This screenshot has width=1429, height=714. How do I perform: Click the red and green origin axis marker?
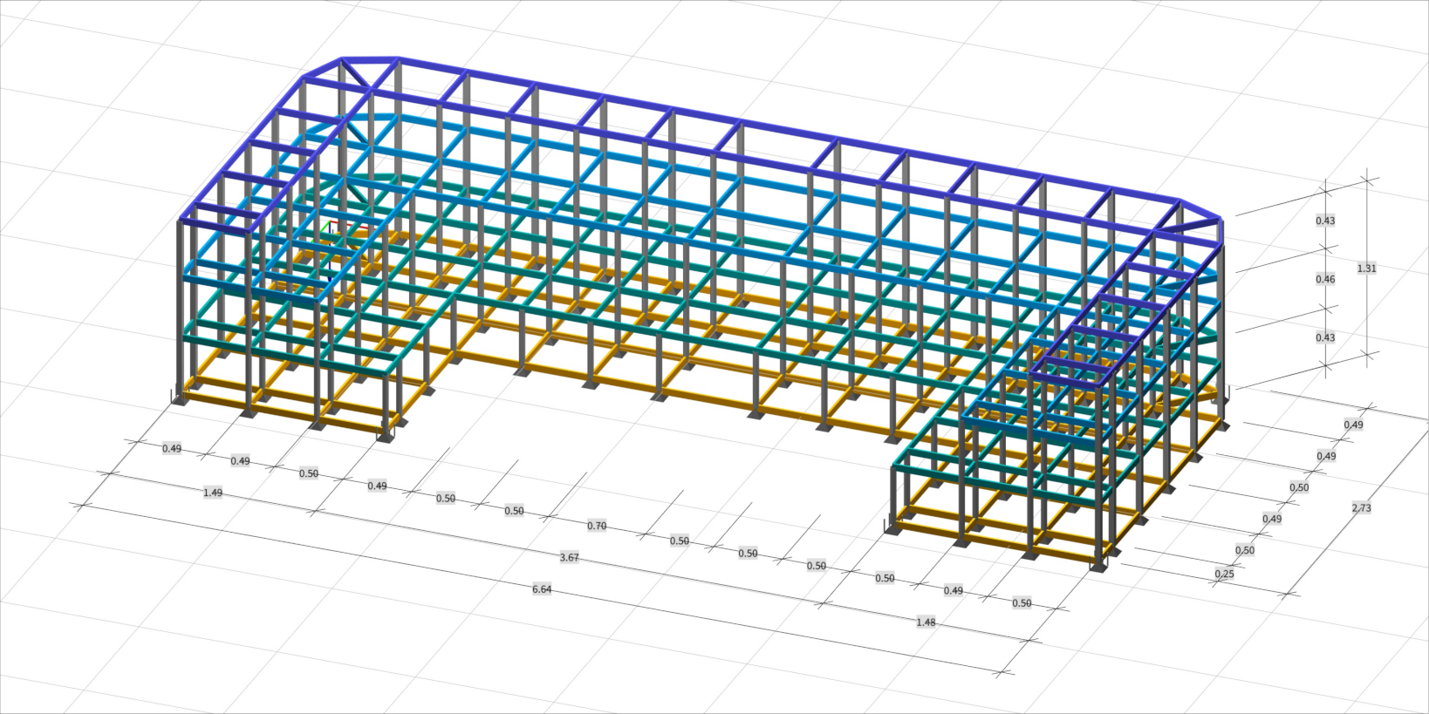334,227
